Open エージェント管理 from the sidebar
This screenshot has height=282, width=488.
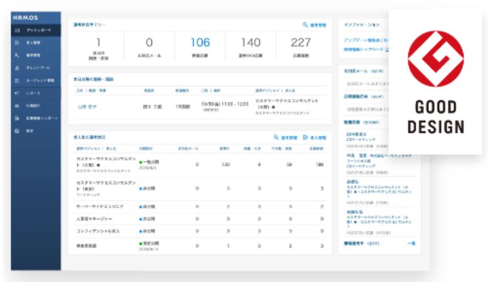(36, 80)
